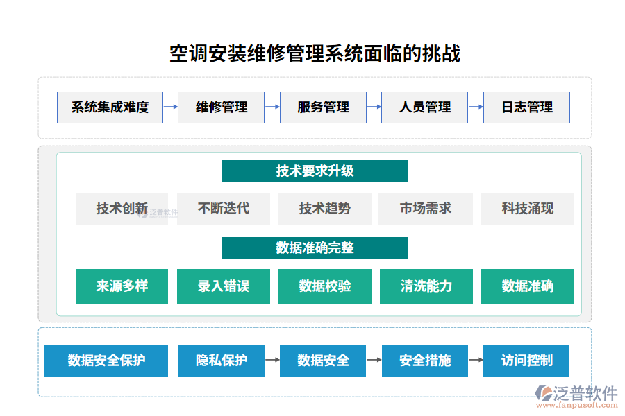Select the 数据校验 block
This screenshot has width=625, height=416.
(x=324, y=286)
